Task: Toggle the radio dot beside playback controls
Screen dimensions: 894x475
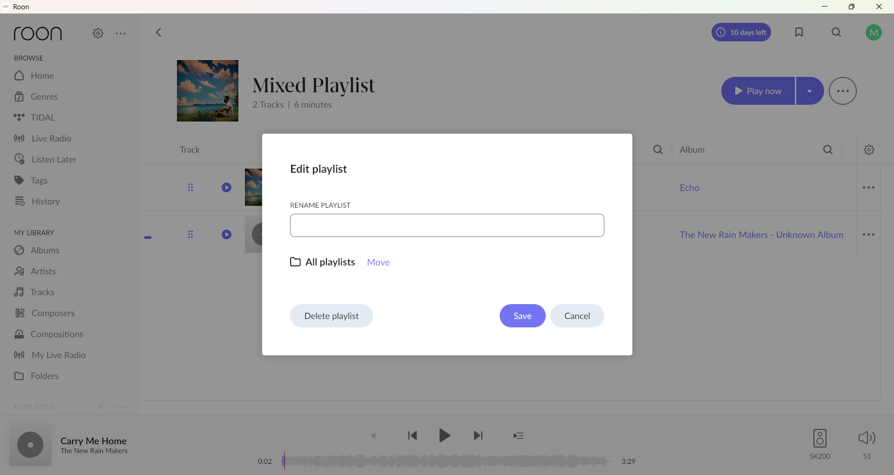Action: (373, 436)
